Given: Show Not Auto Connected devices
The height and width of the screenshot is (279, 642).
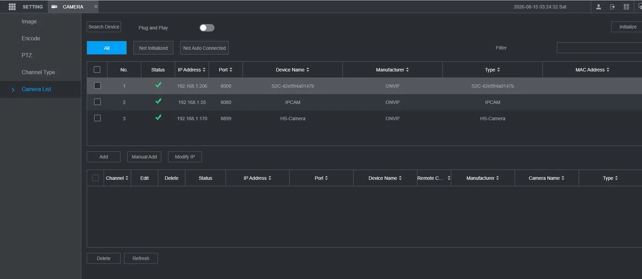Looking at the screenshot, I should coord(204,48).
